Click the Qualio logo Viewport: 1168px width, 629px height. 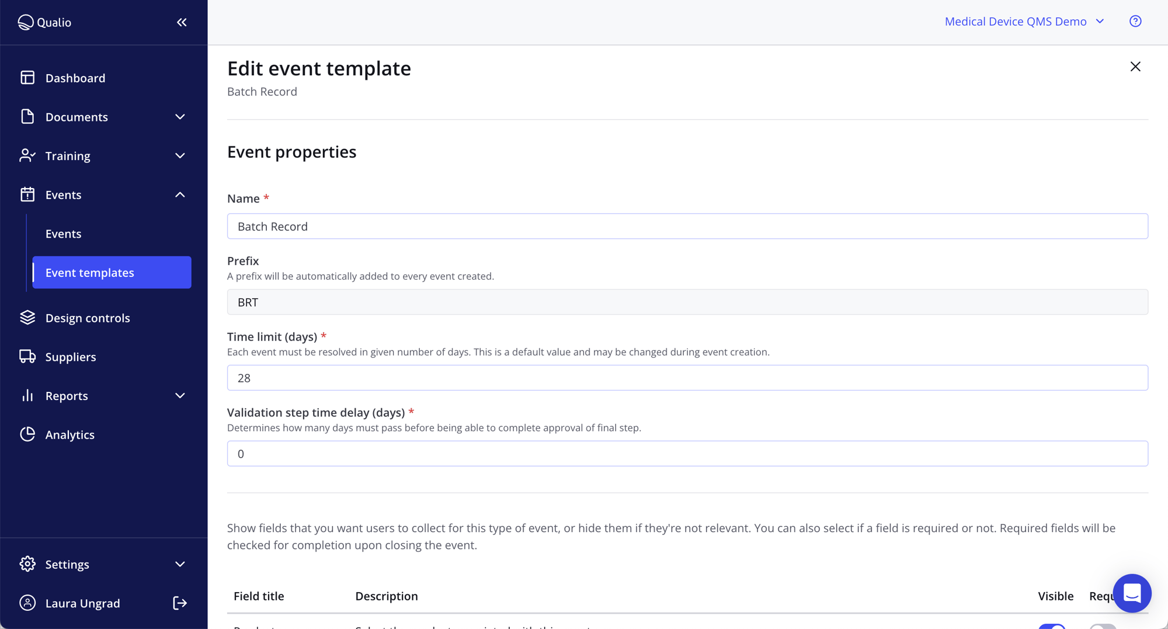point(44,22)
